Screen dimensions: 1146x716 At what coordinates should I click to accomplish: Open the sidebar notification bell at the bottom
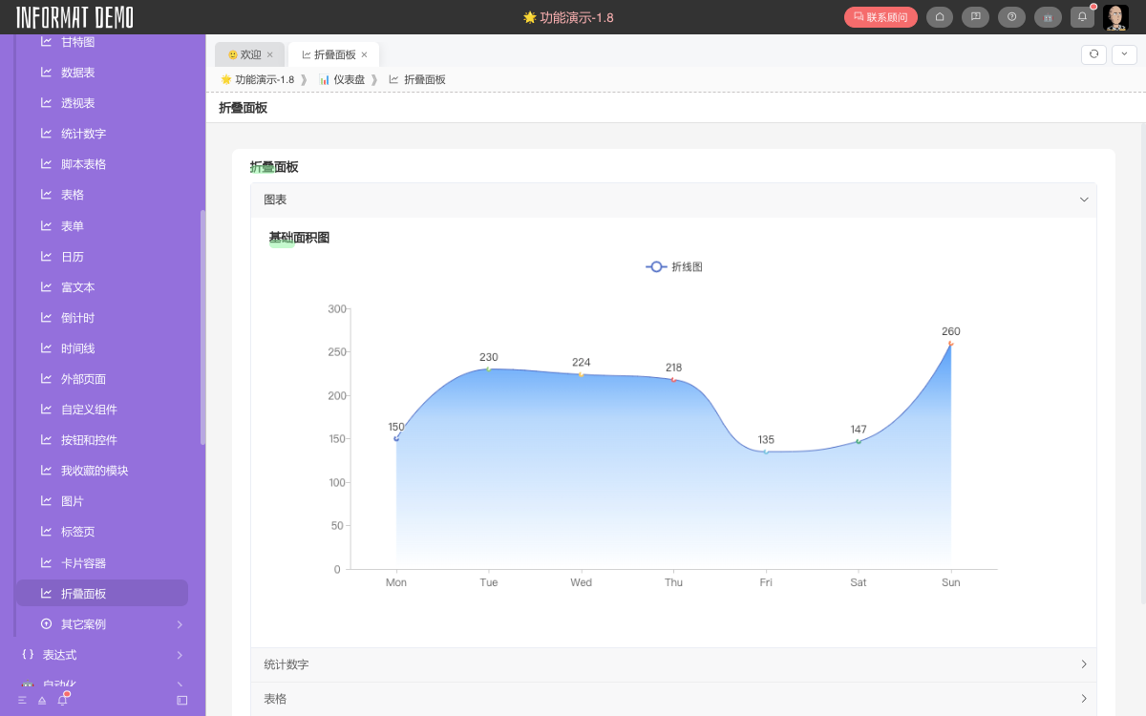(x=61, y=700)
